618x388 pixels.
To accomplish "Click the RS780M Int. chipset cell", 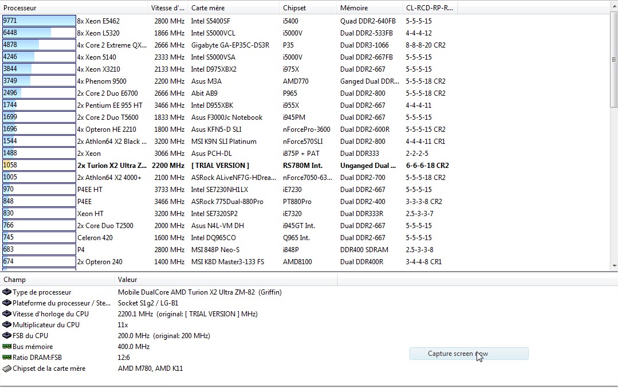I will pos(302,165).
